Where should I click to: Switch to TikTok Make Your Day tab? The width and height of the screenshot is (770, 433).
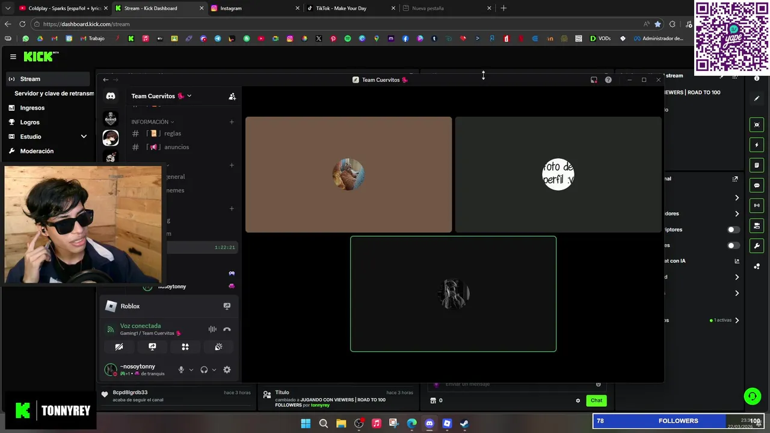(x=351, y=8)
